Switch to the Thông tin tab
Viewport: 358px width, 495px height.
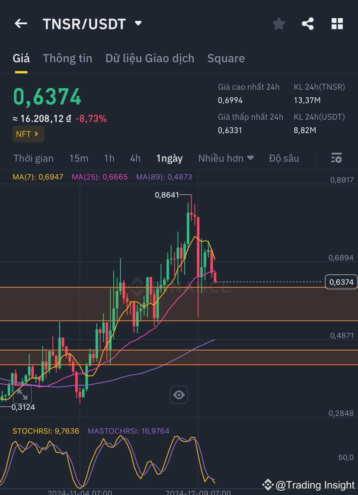click(x=67, y=58)
